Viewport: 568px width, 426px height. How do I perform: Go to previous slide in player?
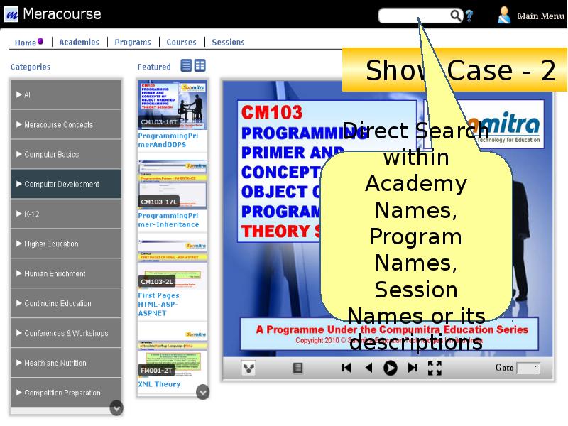click(368, 368)
